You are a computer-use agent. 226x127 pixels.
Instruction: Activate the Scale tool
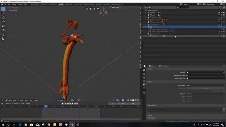[3, 26]
